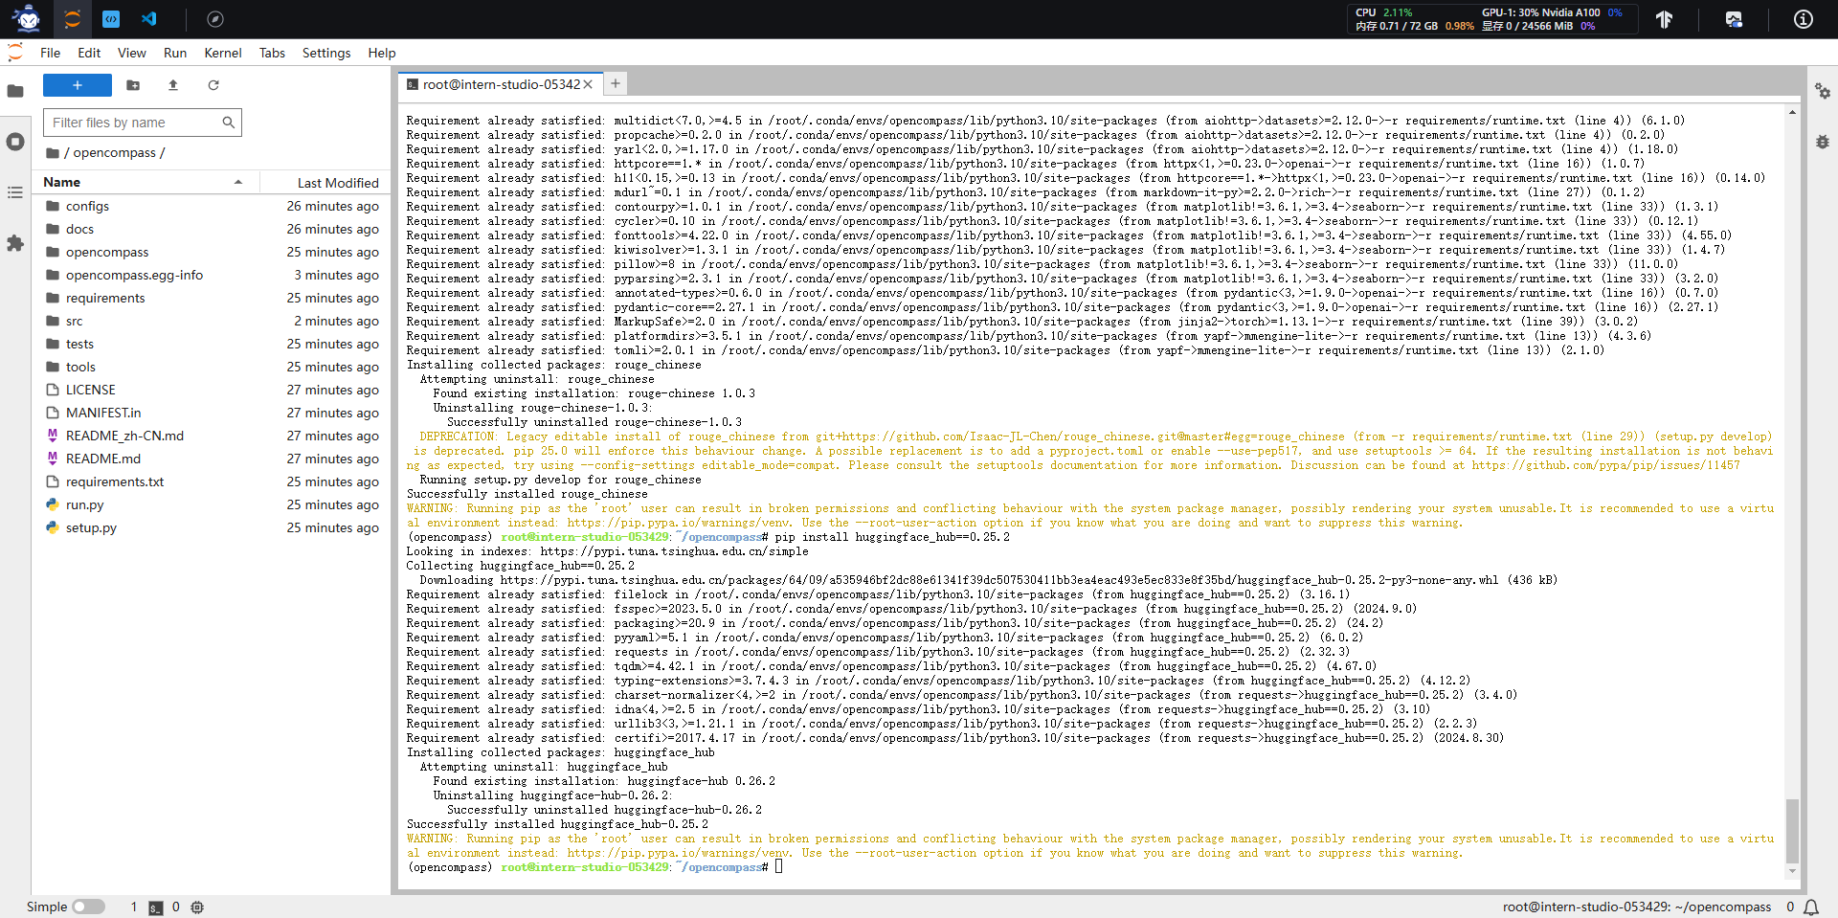
Task: Open the Tabs menu
Action: pyautogui.click(x=273, y=53)
